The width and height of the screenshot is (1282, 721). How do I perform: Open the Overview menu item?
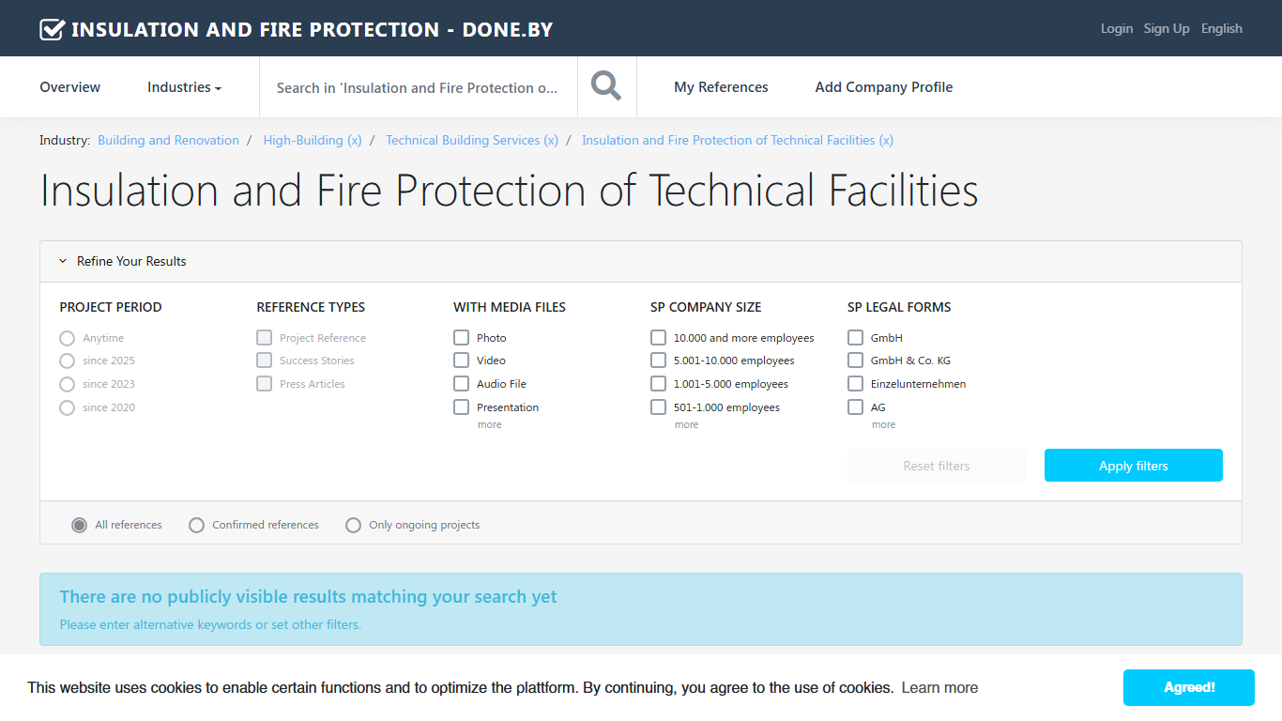[x=69, y=87]
